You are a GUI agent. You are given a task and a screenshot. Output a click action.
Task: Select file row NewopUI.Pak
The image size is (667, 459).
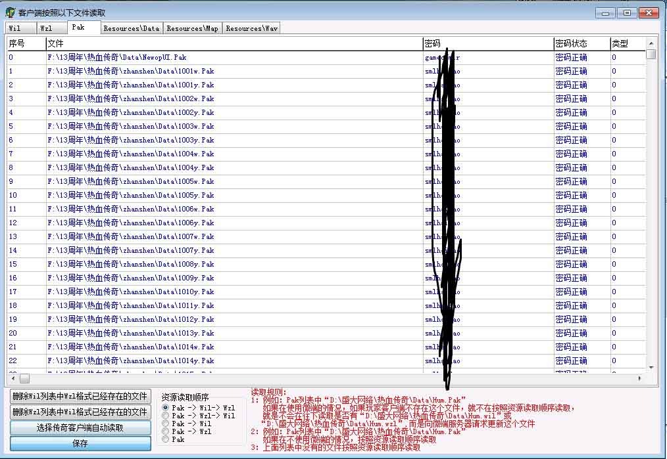[x=326, y=57]
